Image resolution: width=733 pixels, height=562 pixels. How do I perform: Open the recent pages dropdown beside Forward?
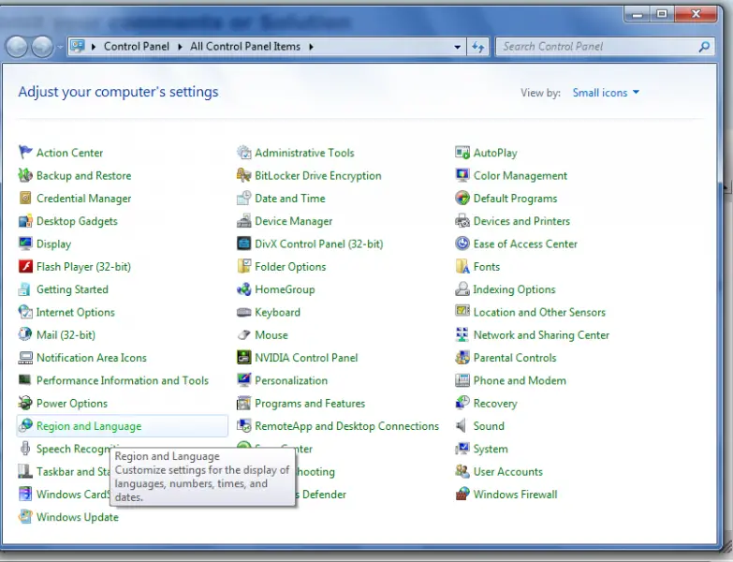point(60,47)
